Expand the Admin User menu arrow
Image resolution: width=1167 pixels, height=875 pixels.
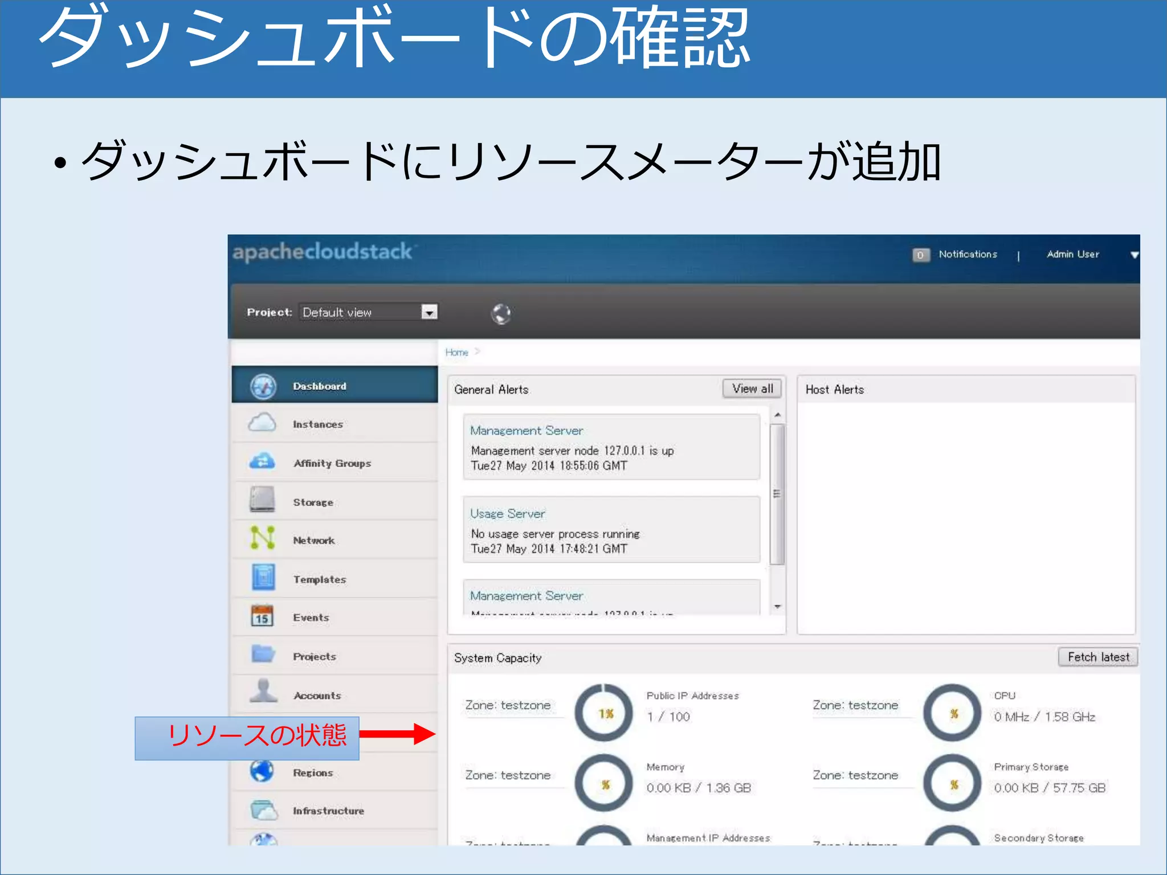tap(1134, 255)
